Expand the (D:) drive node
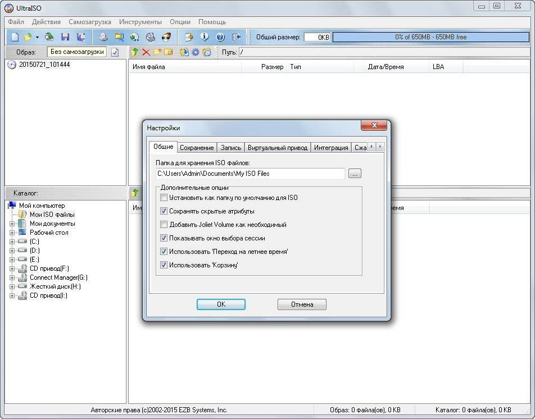 [12, 251]
